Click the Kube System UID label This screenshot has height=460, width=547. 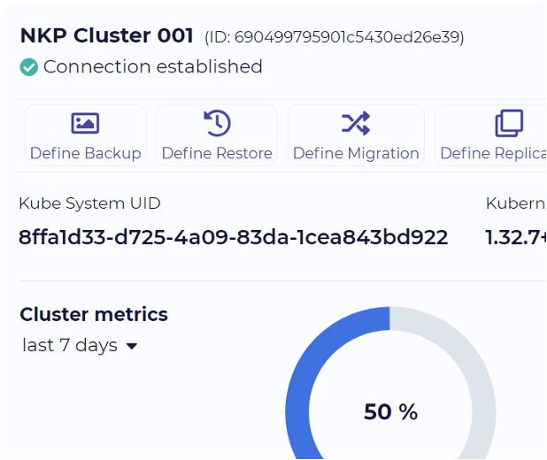coord(89,203)
